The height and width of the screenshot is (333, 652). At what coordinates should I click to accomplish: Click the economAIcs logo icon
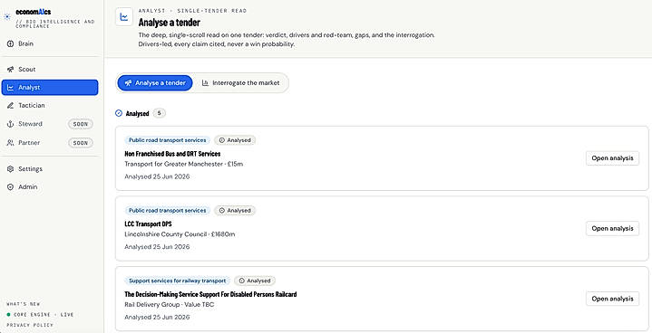coord(7,17)
